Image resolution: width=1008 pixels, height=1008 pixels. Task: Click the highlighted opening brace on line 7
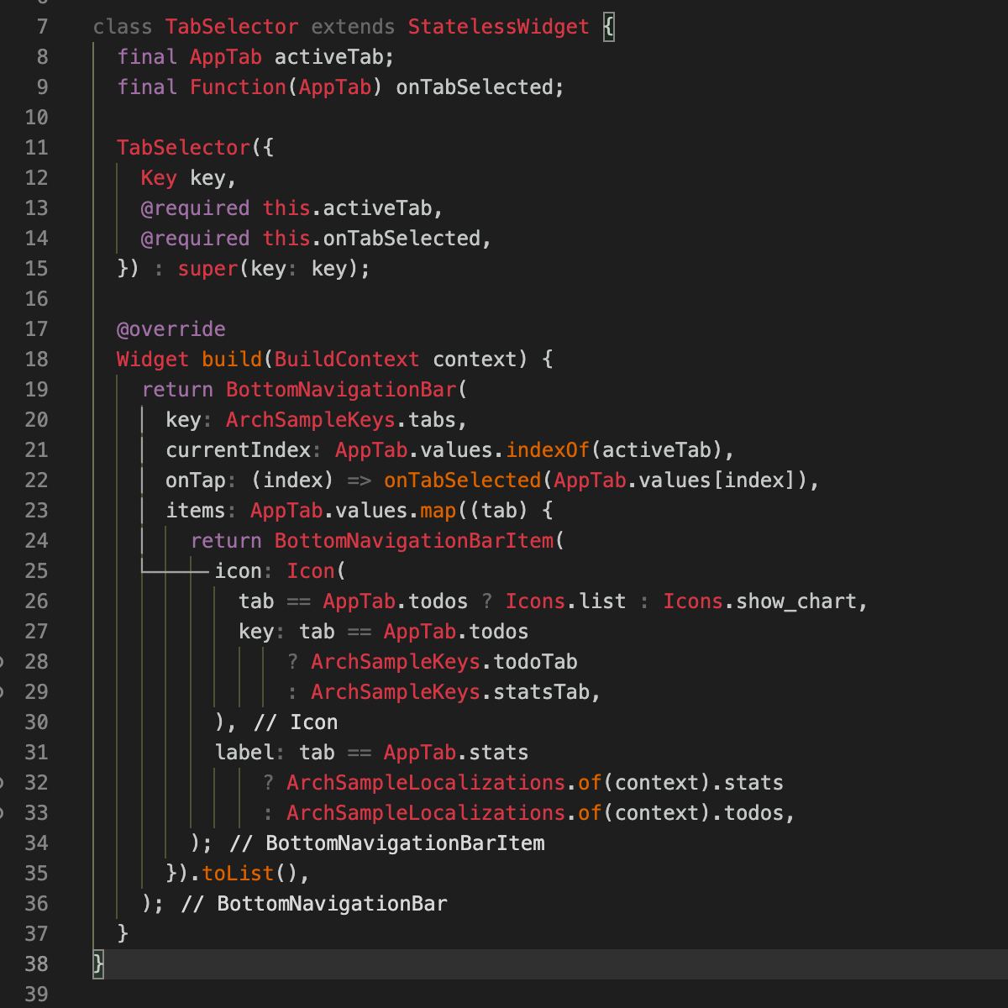[609, 27]
